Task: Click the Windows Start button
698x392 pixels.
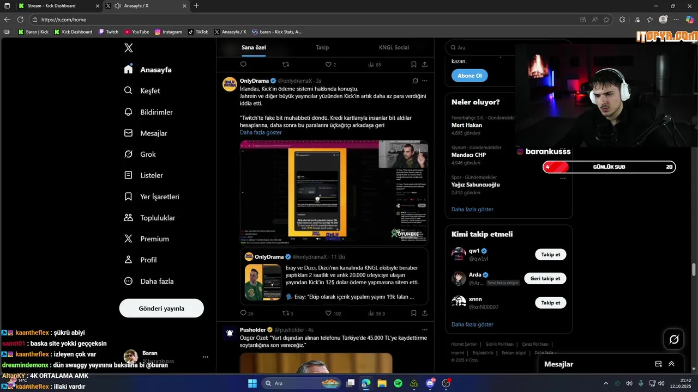Action: coord(252,383)
